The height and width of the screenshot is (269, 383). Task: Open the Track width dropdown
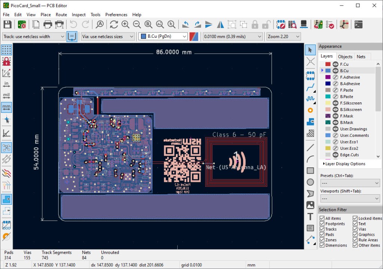(x=34, y=37)
